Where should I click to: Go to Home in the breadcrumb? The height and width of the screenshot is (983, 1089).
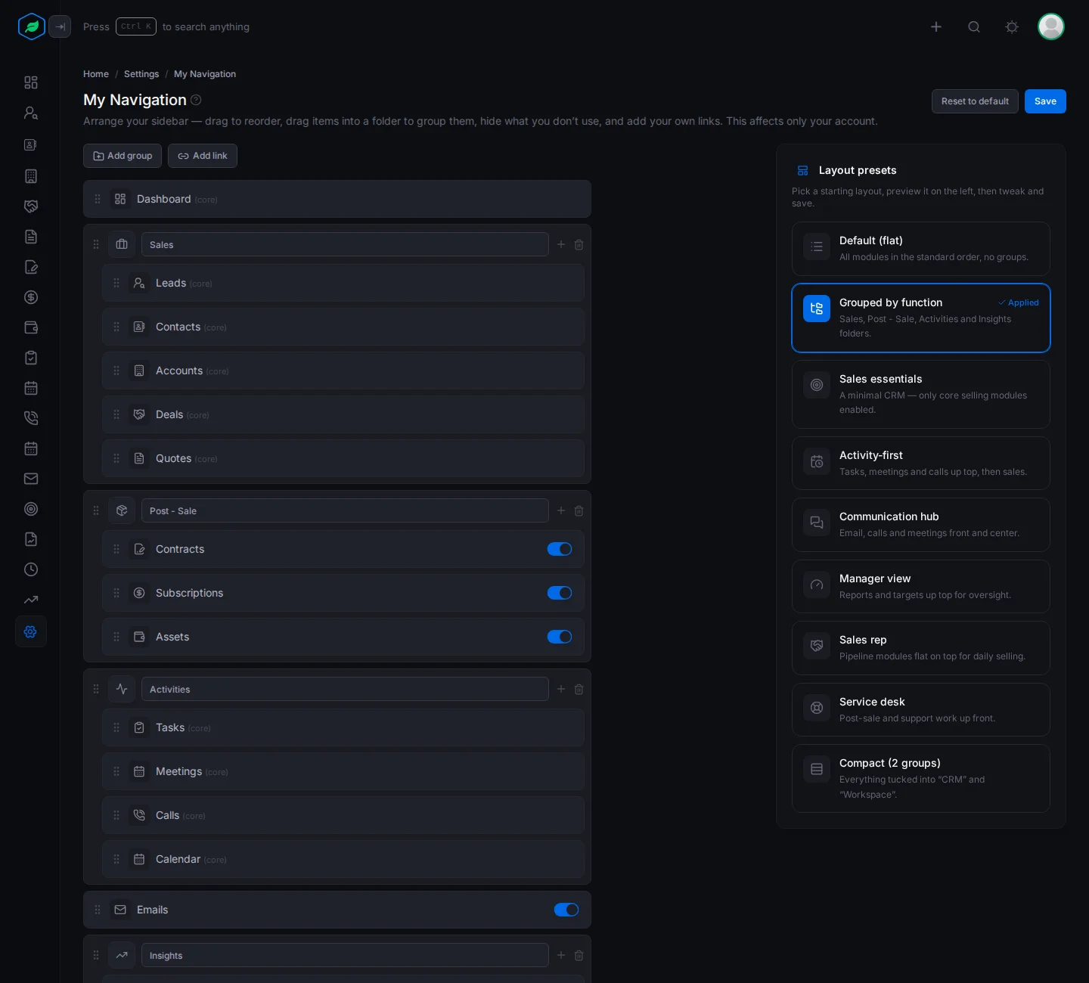click(x=96, y=74)
